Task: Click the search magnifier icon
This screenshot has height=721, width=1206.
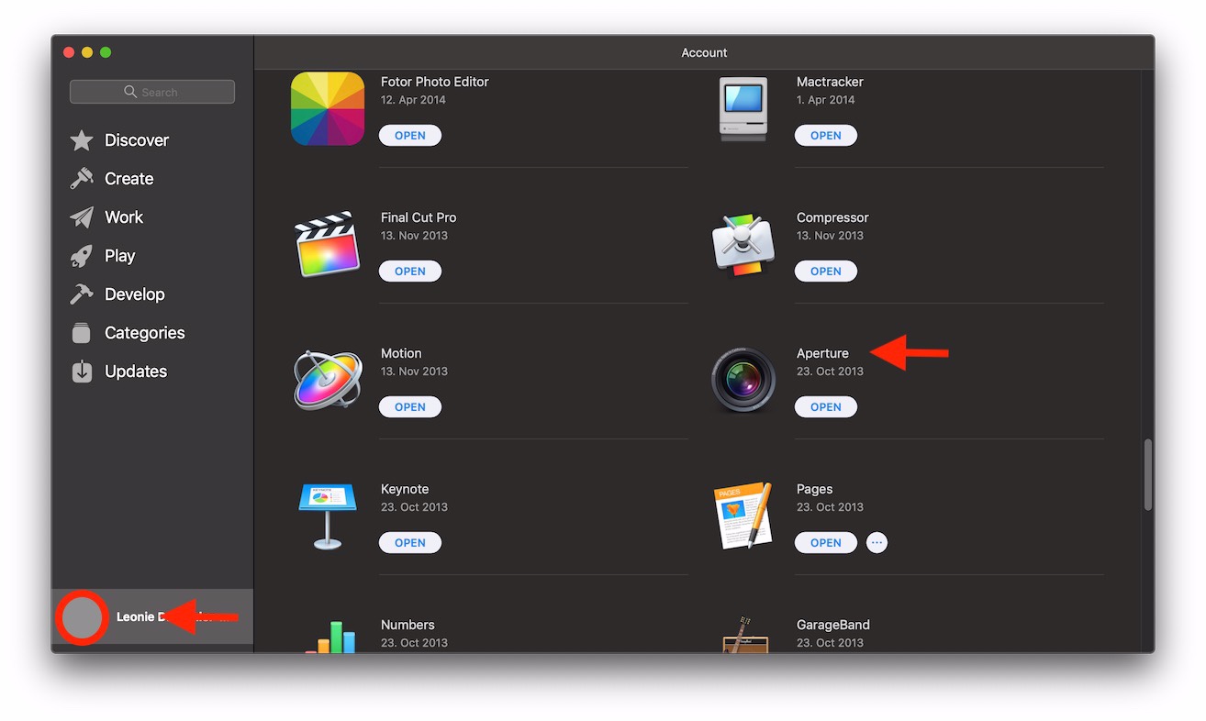Action: click(x=130, y=92)
